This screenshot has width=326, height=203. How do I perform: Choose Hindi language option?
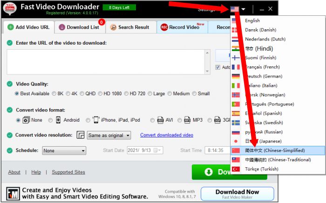coord(278,48)
